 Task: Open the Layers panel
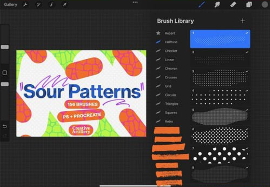(x=249, y=5)
